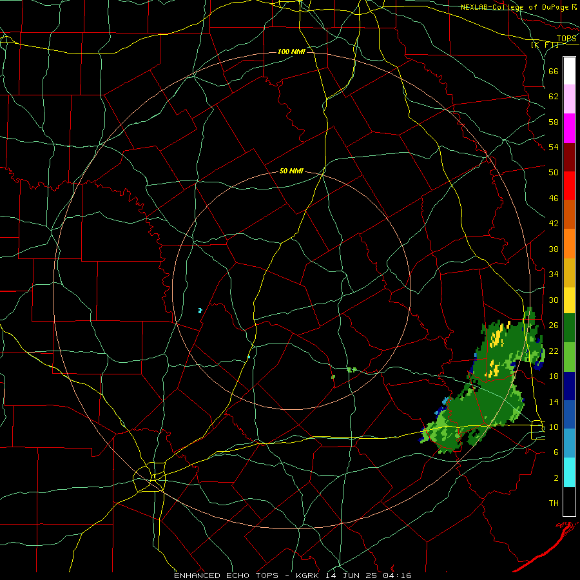
Task: Click the gold legend swatch
Action: (x=569, y=273)
